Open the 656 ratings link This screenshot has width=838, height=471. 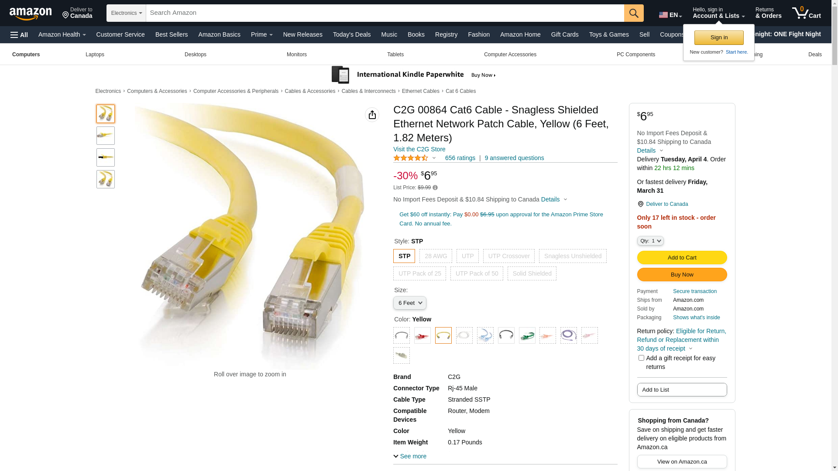pos(460,158)
